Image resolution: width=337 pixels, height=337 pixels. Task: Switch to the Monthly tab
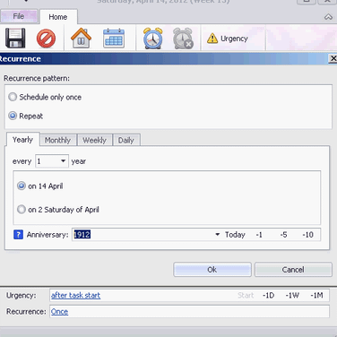click(x=58, y=140)
